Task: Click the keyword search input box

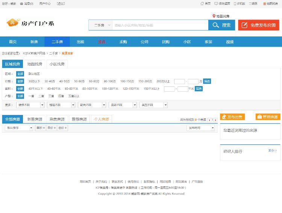Action: click(x=160, y=25)
